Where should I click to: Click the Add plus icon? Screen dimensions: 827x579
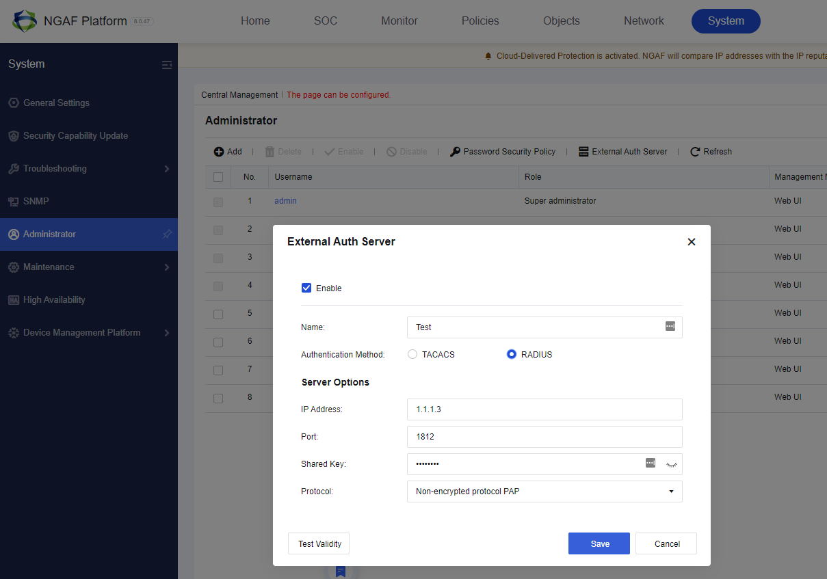219,152
